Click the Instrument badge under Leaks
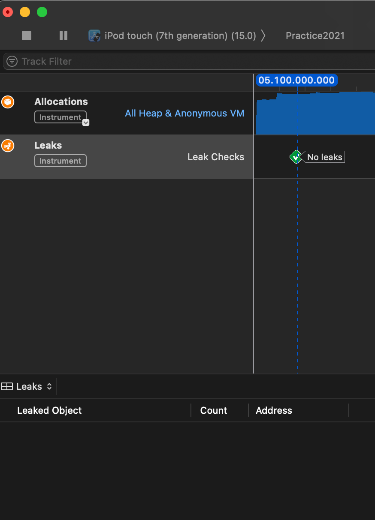The height and width of the screenshot is (520, 375). (60, 161)
